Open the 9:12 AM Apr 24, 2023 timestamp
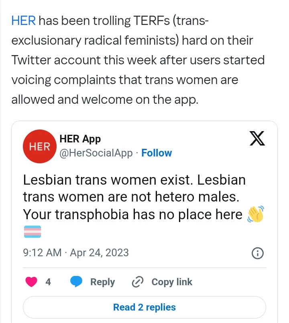Screen dimensions: 289x323 coord(76,253)
